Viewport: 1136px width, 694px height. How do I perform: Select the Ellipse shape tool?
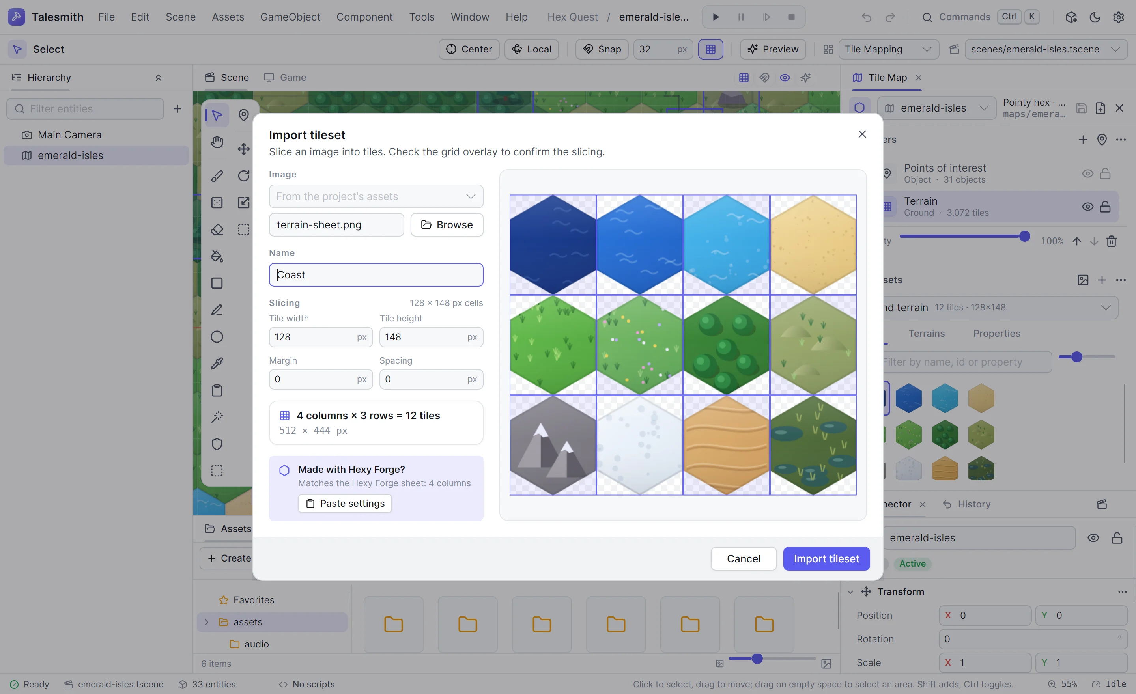pos(217,337)
